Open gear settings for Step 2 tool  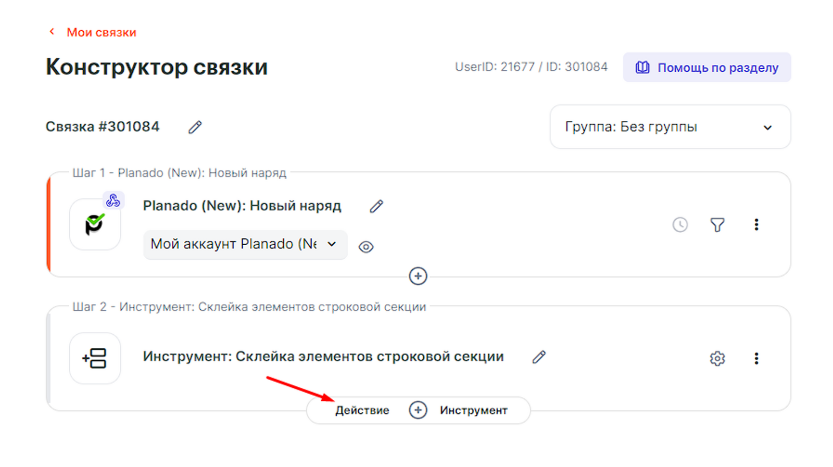click(717, 358)
